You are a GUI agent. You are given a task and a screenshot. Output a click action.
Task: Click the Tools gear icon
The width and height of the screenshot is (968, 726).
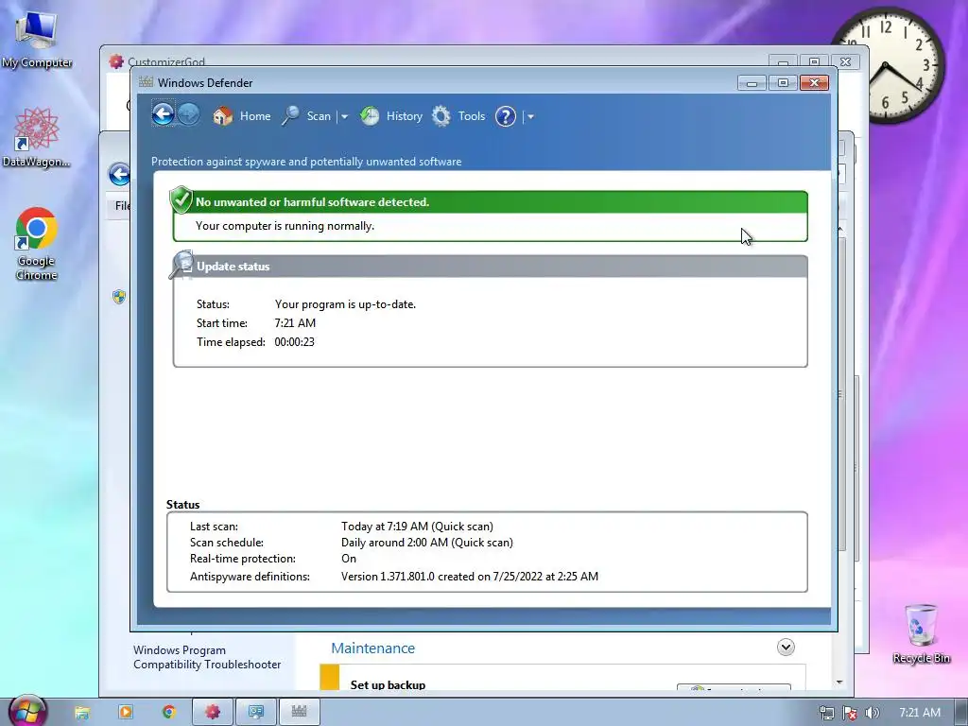[441, 116]
